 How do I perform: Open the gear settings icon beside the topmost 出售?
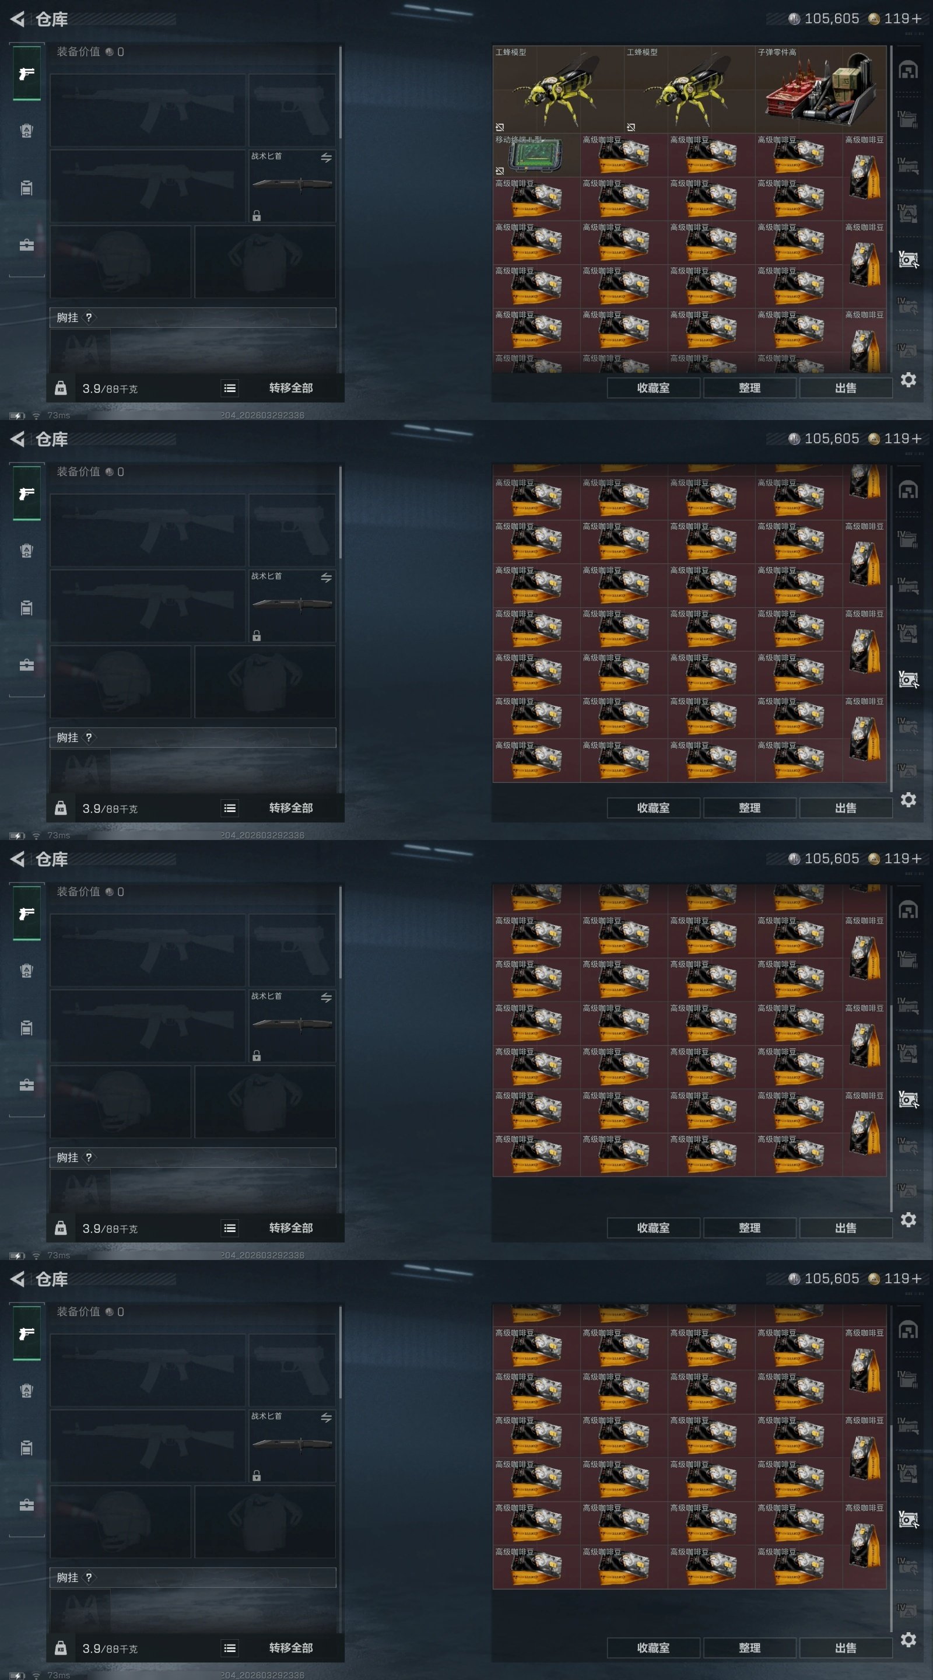909,380
